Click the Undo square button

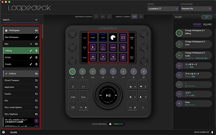click(73, 95)
